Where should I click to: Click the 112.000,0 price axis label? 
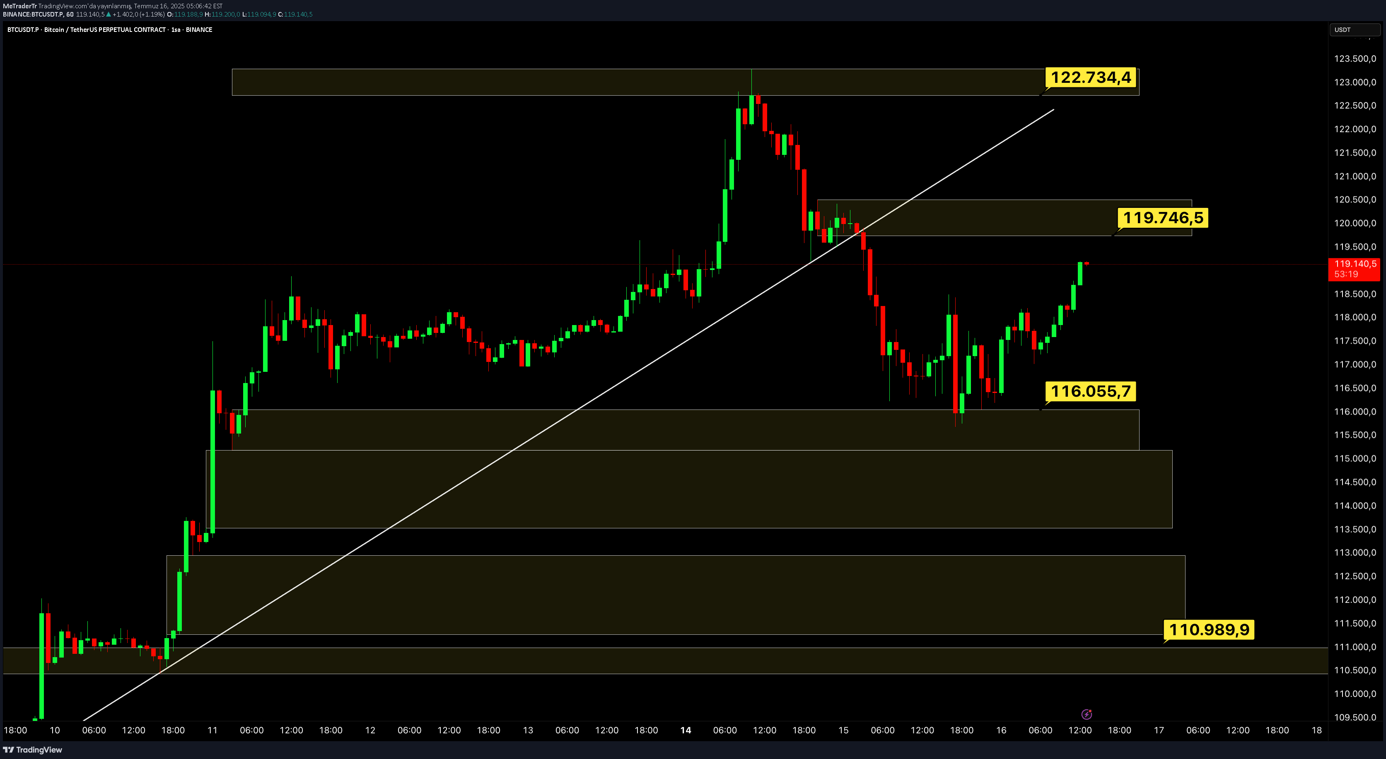[x=1355, y=600]
